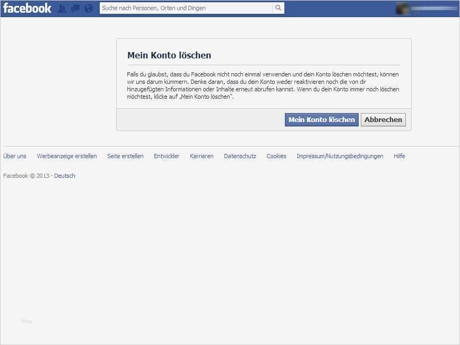460x345 pixels.
Task: Open the 'Karrieren' link
Action: 202,156
